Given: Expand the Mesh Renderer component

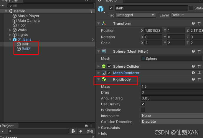Looking at the screenshot, I should tap(98, 73).
